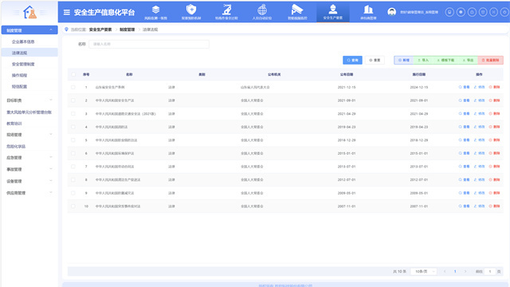This screenshot has width=510, height=287.
Task: Open 双重预防机制 shield icon in top navigation
Action: coord(191,10)
